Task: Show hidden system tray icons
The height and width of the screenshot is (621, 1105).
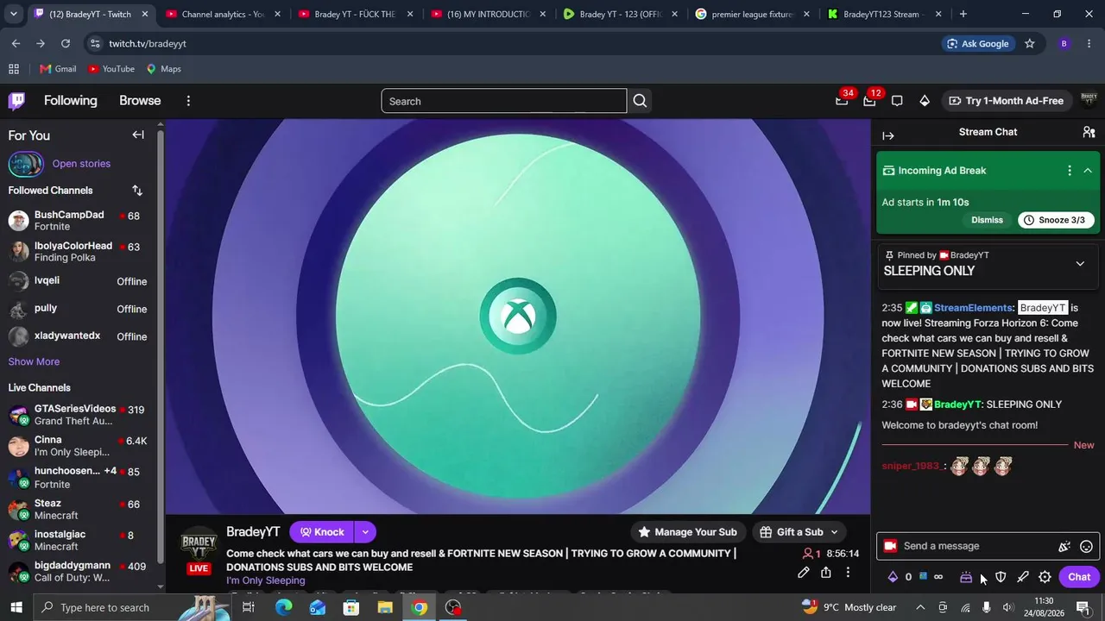Action: coord(921,607)
